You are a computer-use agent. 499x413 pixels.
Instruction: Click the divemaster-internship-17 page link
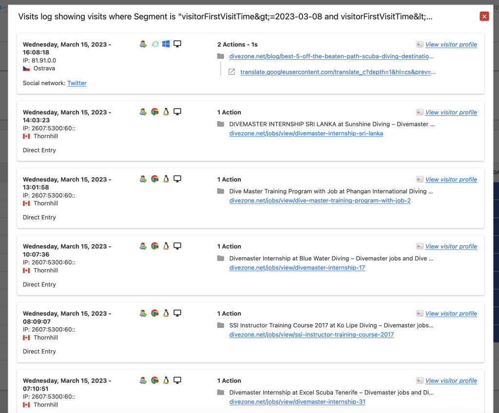tap(297, 268)
